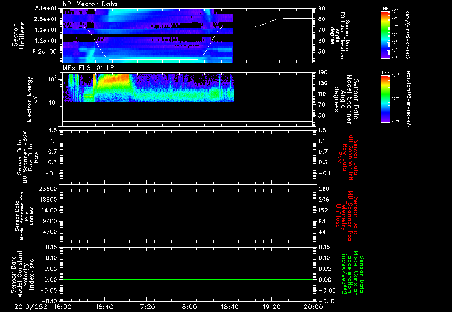Click the '98' telemetry tick value

coord(321,221)
